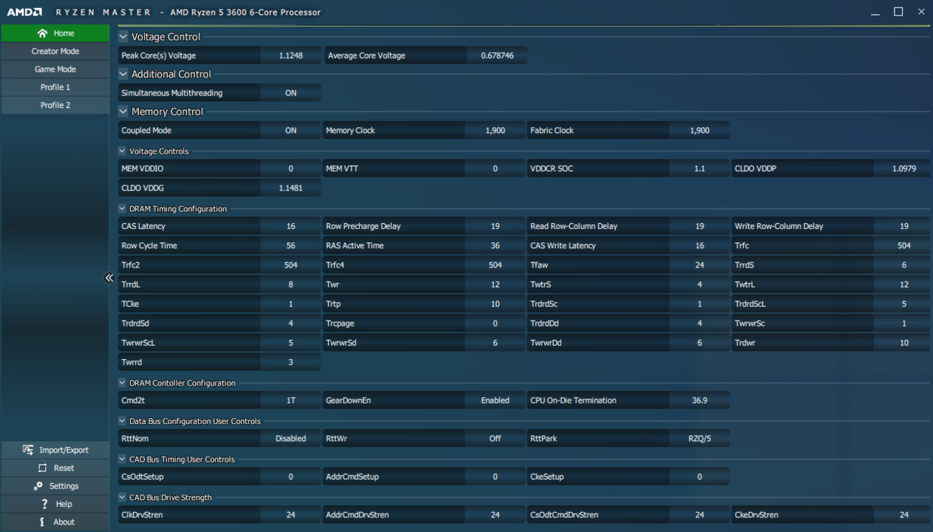Click the Peak Core(s) Voltage value 1.1248
Viewport: 933px width, 532px height.
point(291,55)
